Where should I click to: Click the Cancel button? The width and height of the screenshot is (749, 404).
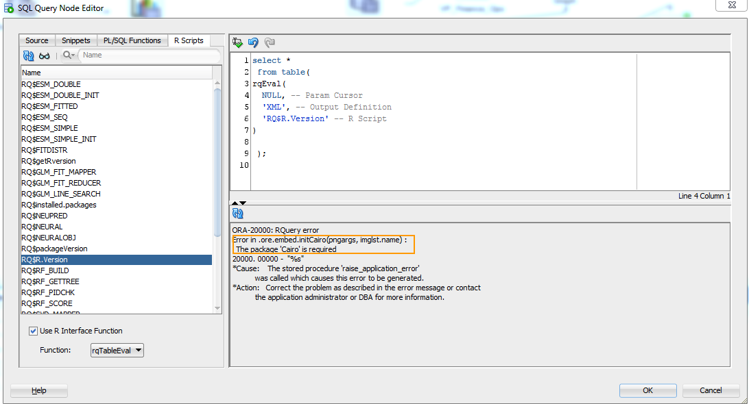pyautogui.click(x=711, y=390)
